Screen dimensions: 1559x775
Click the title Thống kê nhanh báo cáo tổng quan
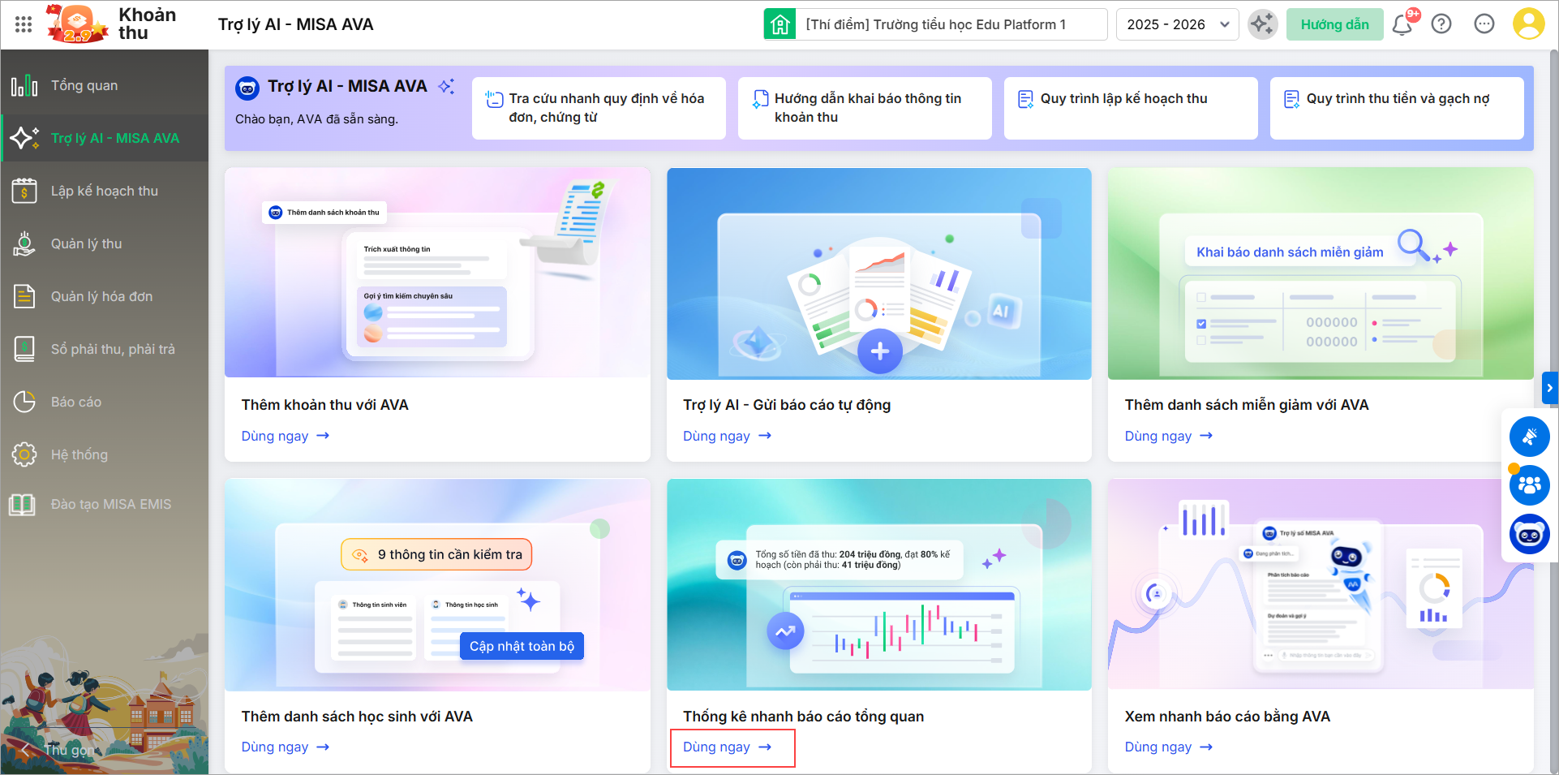coord(804,717)
